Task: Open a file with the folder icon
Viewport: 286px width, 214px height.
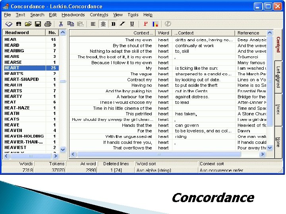Action: coord(28,24)
